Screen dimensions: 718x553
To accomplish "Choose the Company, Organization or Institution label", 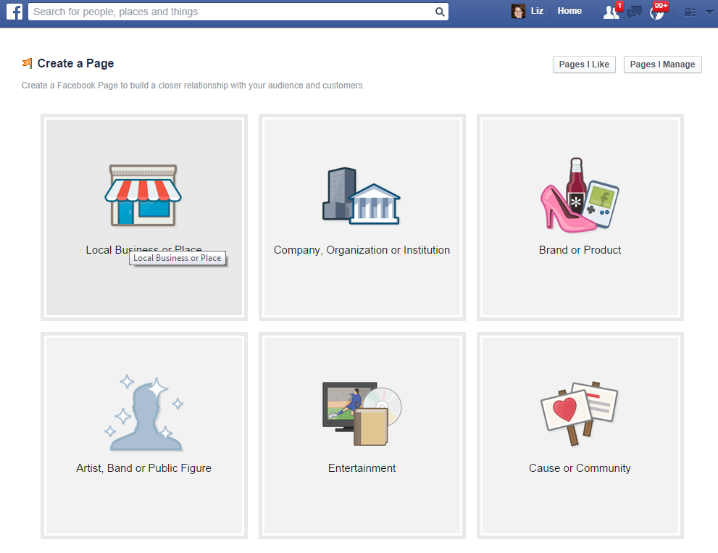I will point(362,250).
